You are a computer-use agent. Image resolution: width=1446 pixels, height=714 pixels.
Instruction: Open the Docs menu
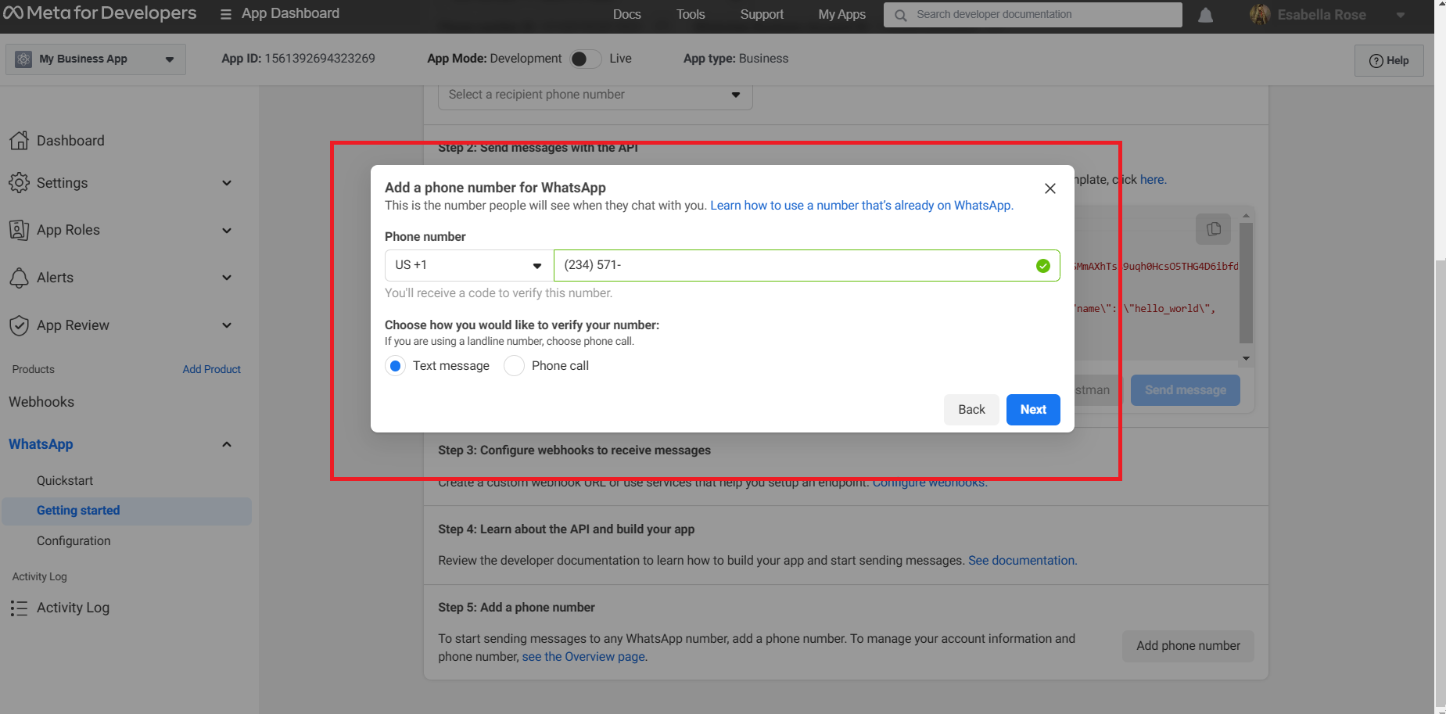pos(626,14)
